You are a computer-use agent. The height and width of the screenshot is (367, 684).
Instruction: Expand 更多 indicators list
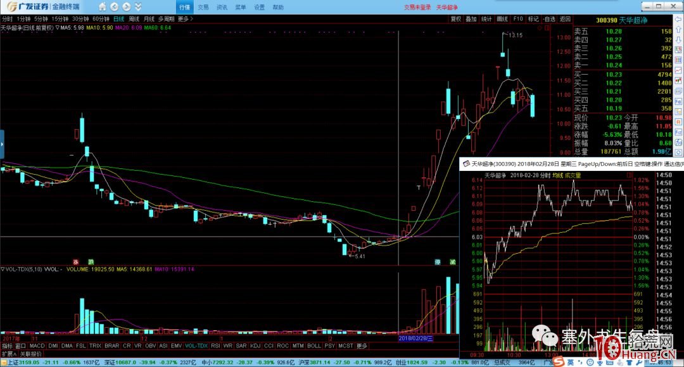[x=362, y=345]
